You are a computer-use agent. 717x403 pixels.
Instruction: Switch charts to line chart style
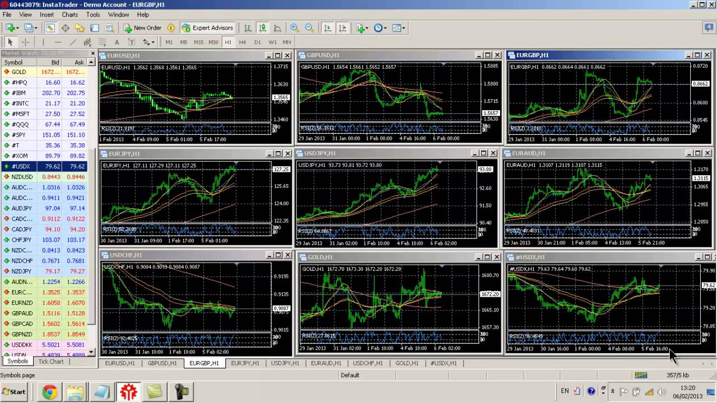click(x=277, y=27)
